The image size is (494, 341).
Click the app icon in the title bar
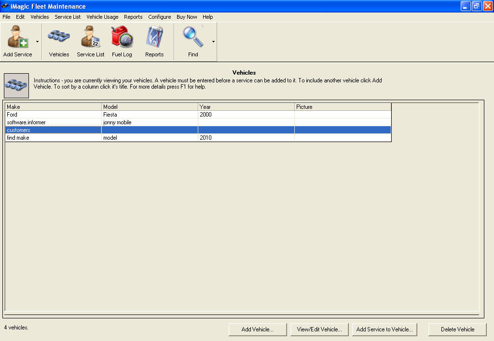click(x=5, y=6)
